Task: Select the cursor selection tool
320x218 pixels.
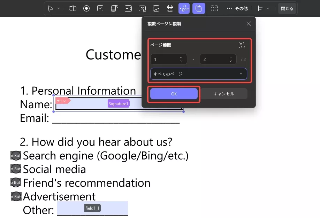Action: (x=51, y=9)
